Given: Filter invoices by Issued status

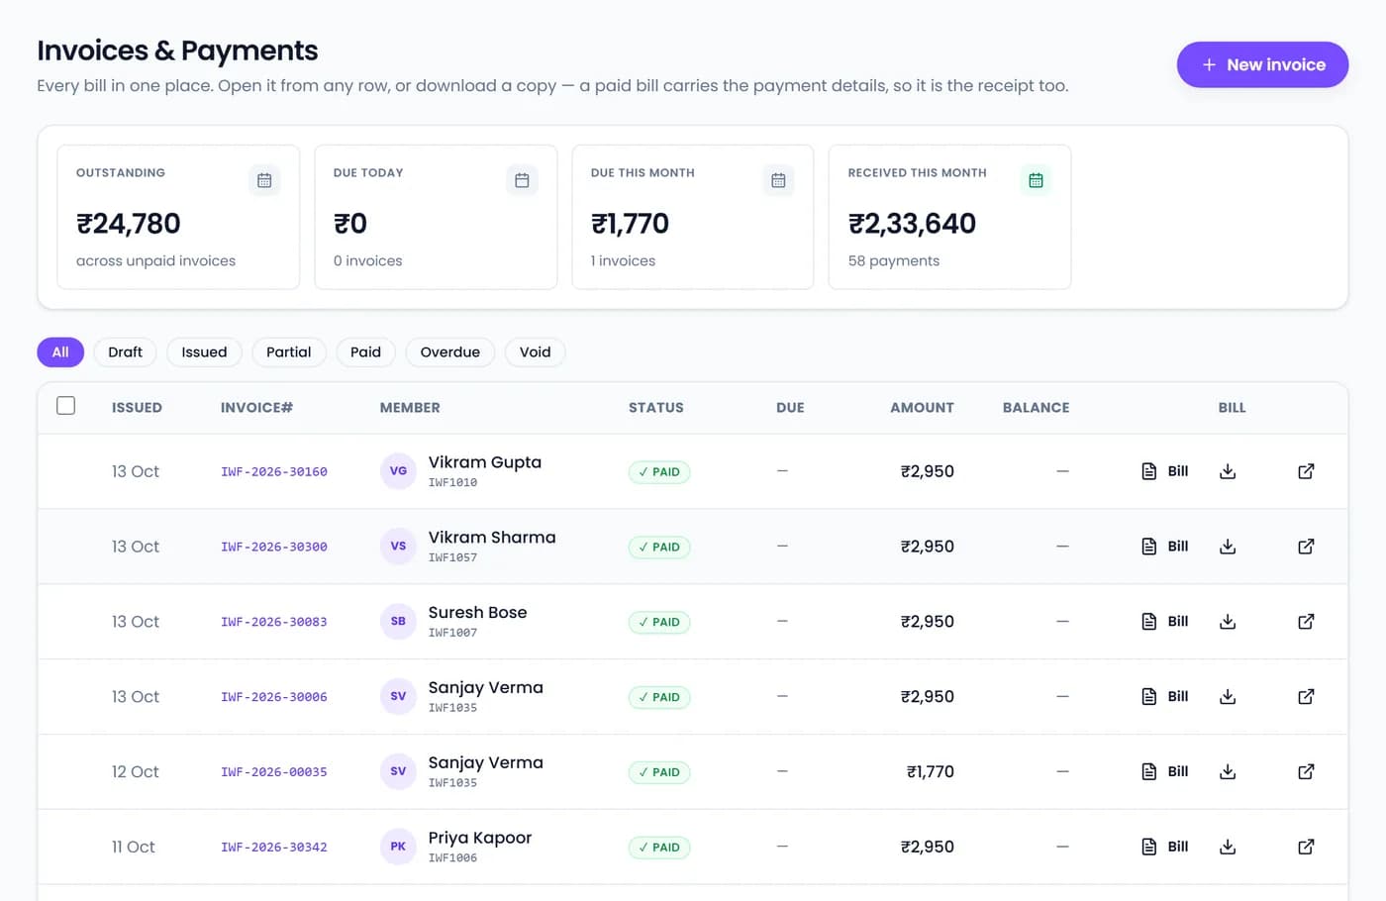Looking at the screenshot, I should click(x=204, y=352).
